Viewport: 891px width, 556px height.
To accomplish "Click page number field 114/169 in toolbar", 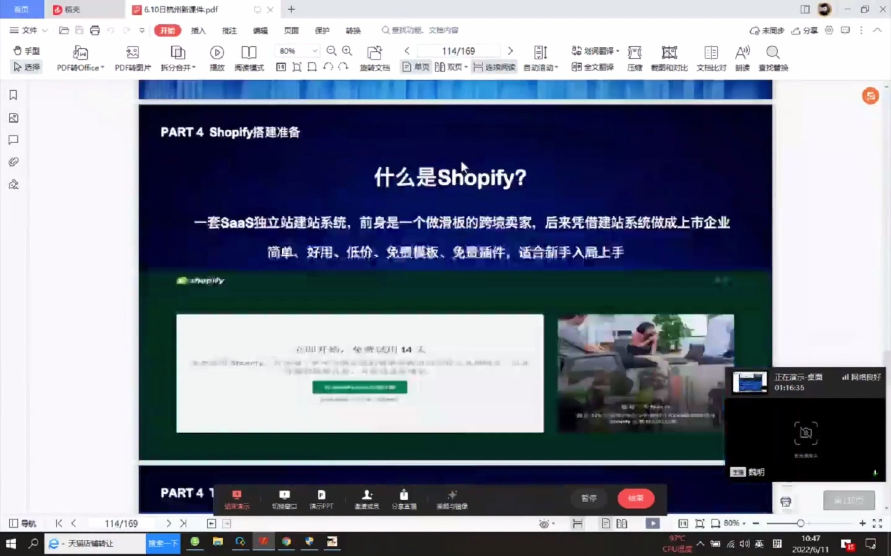I will tap(458, 51).
